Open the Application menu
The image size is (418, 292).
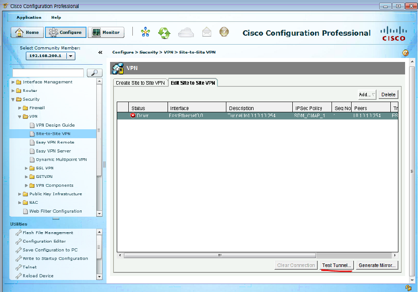[x=29, y=17]
